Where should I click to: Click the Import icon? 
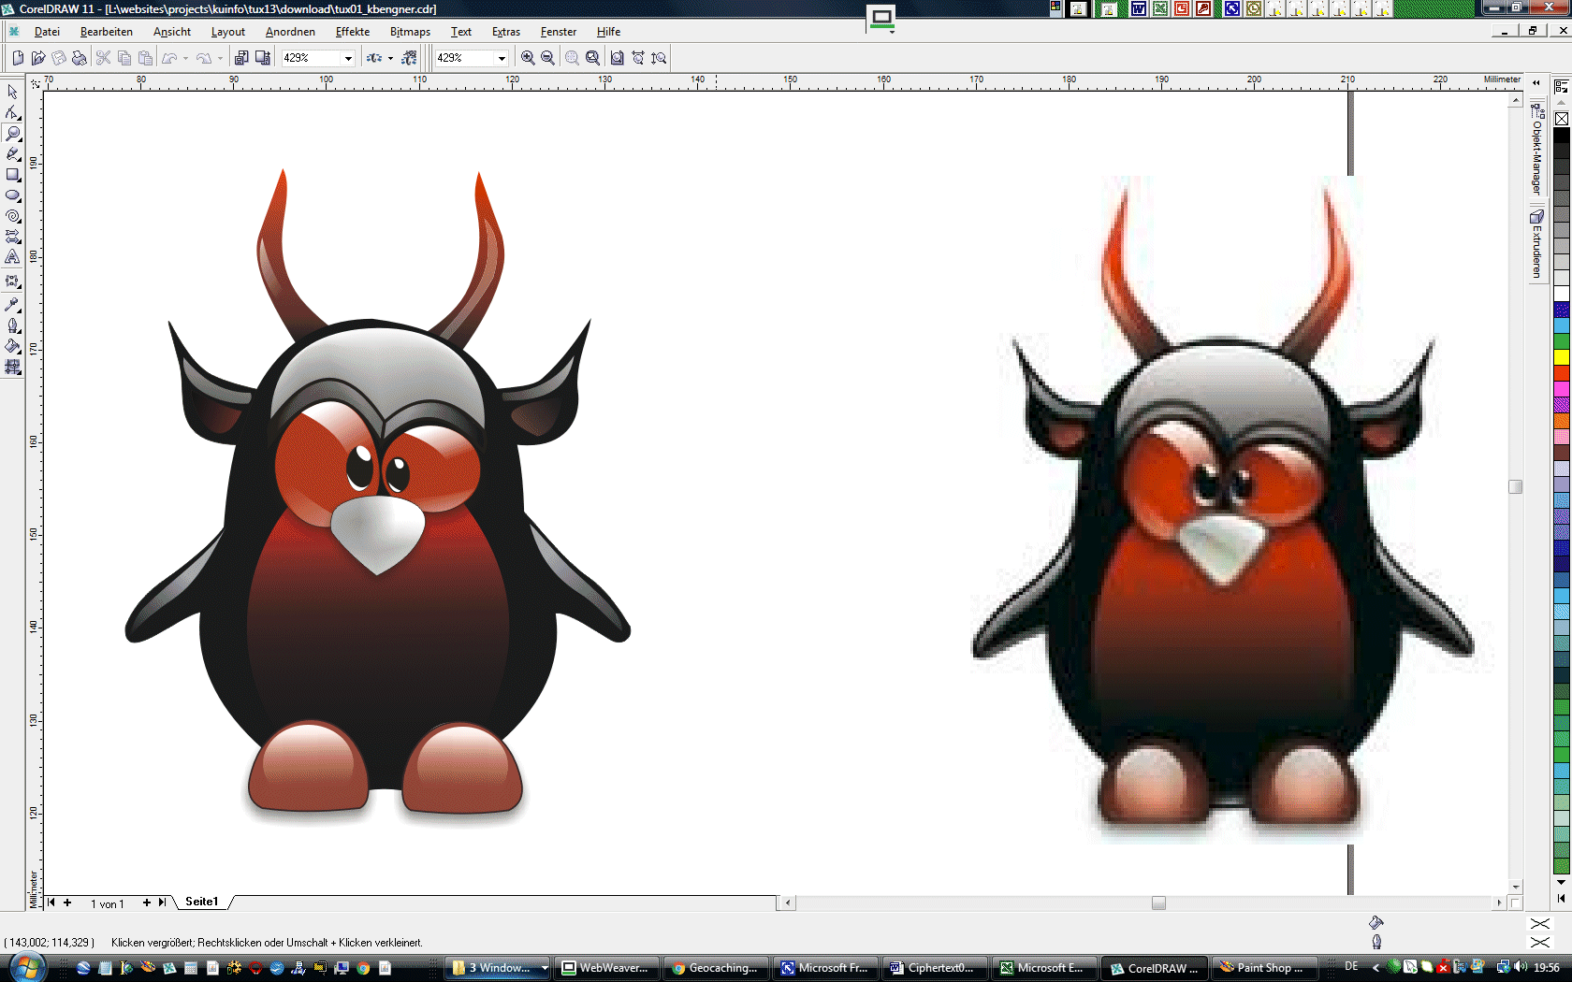(x=241, y=58)
